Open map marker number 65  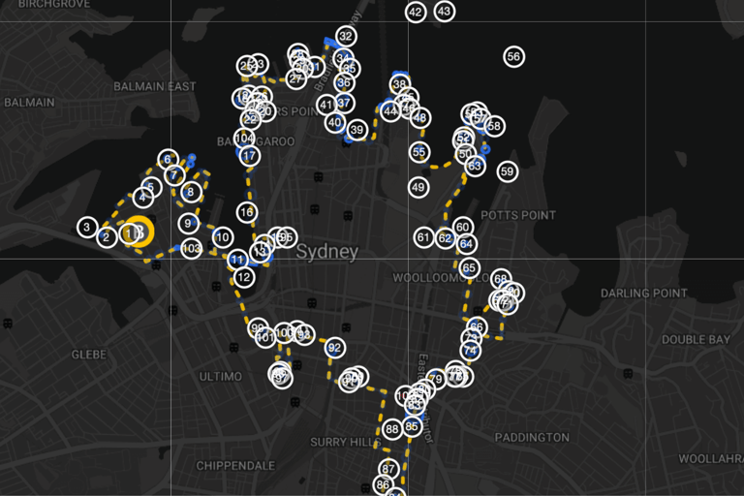(469, 267)
